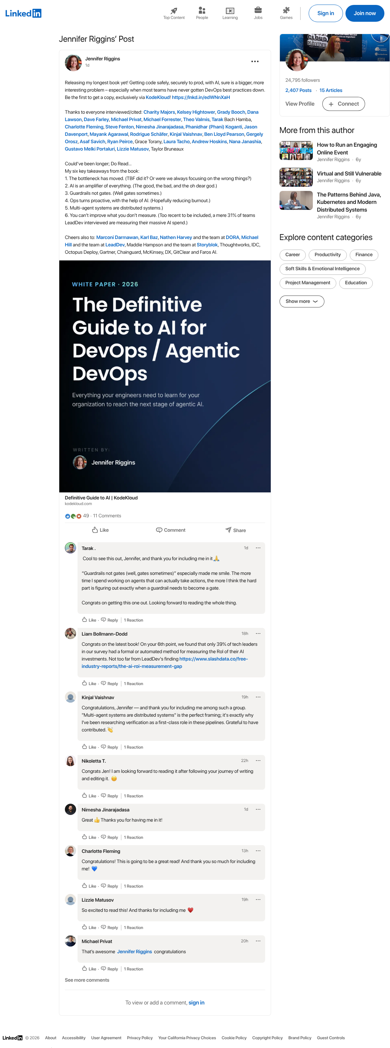This screenshot has width=390, height=1048.
Task: Open Cookie Policy footer link
Action: tap(234, 1038)
